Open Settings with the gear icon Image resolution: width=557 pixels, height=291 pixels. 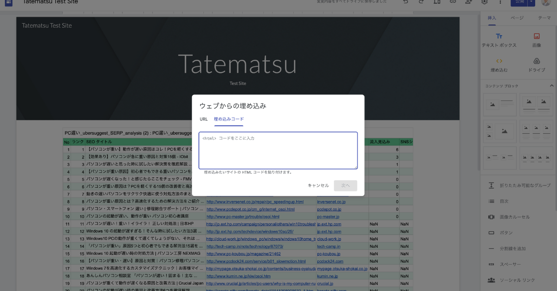tap(484, 3)
